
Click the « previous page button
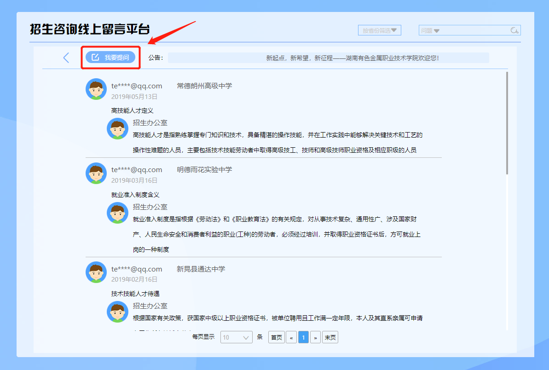coord(291,337)
